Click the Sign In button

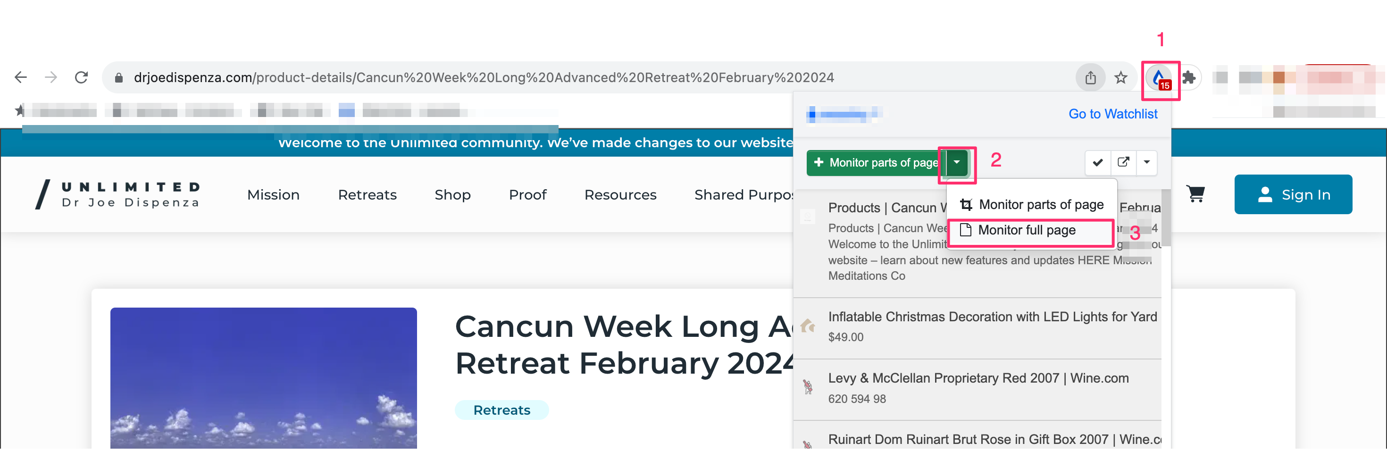(x=1293, y=194)
